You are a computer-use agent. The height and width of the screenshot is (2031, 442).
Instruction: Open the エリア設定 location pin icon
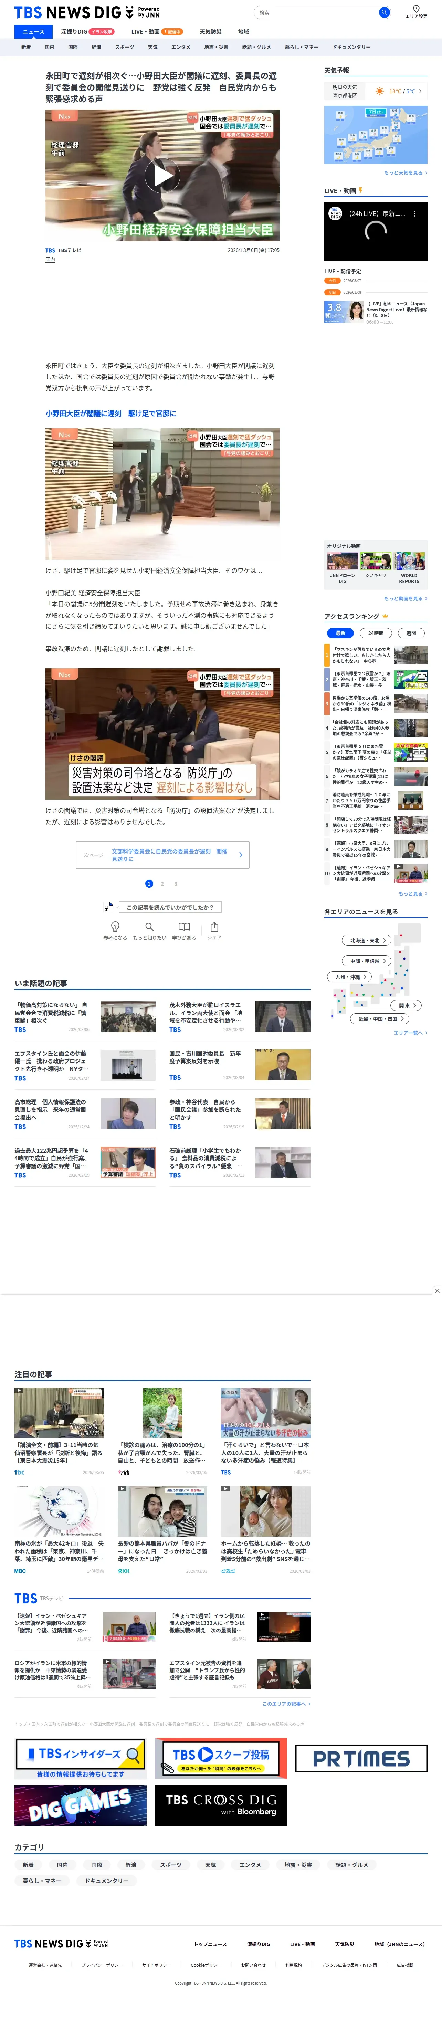coord(416,9)
